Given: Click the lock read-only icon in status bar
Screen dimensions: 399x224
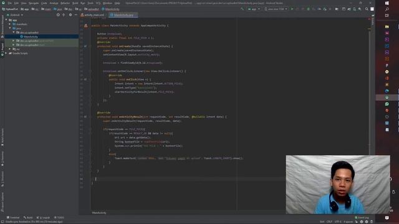Looking at the screenshot, I should pyautogui.click(x=356, y=222).
